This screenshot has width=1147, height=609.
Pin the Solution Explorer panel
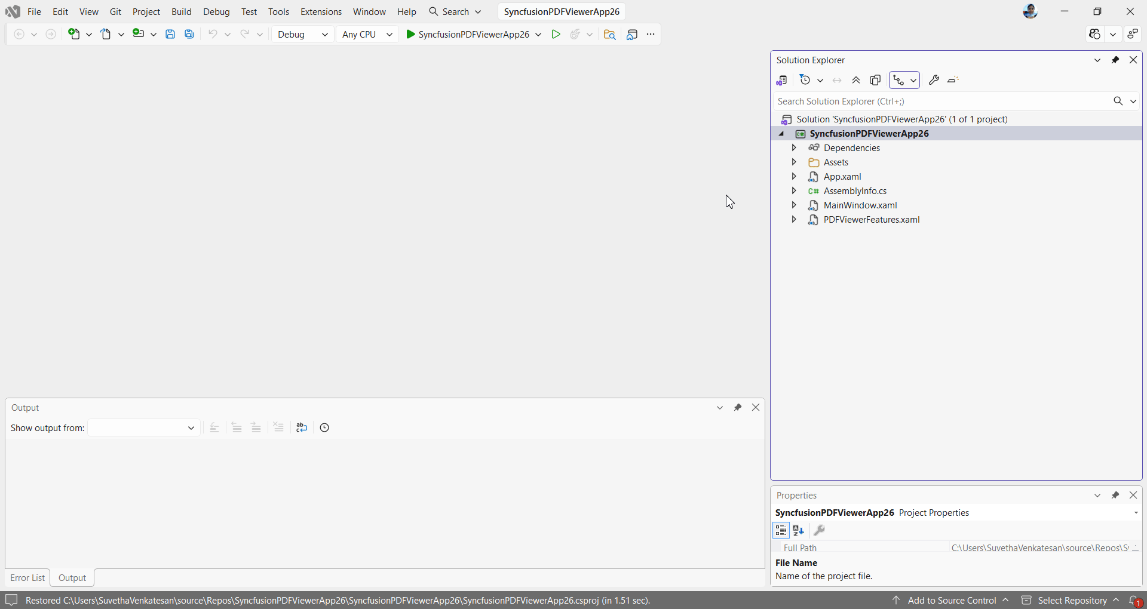coord(1116,60)
